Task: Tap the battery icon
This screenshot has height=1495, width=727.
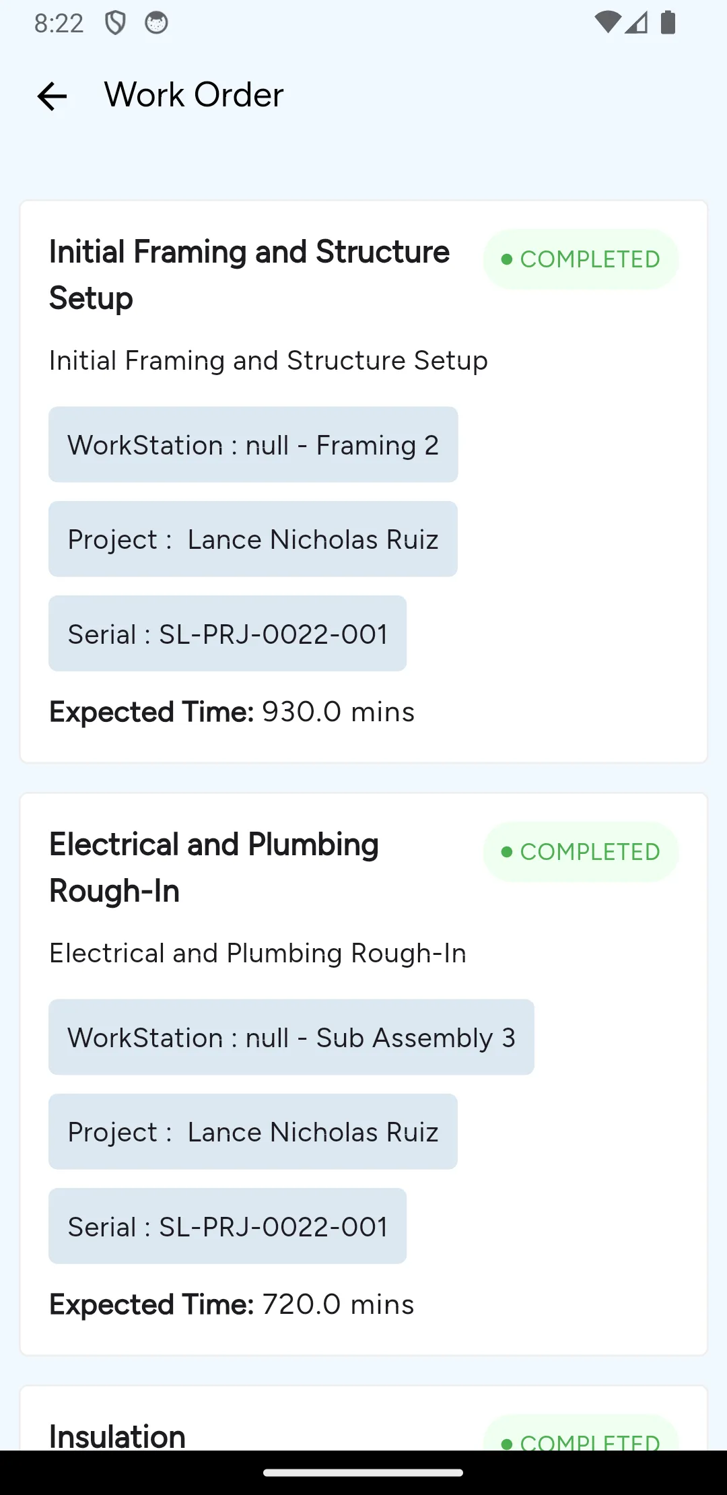Action: pyautogui.click(x=668, y=22)
